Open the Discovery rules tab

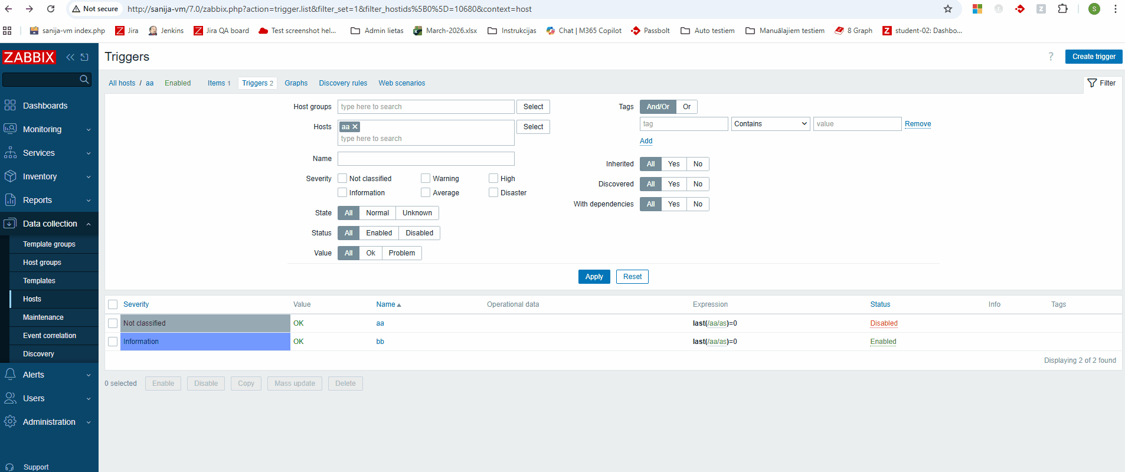(x=343, y=83)
